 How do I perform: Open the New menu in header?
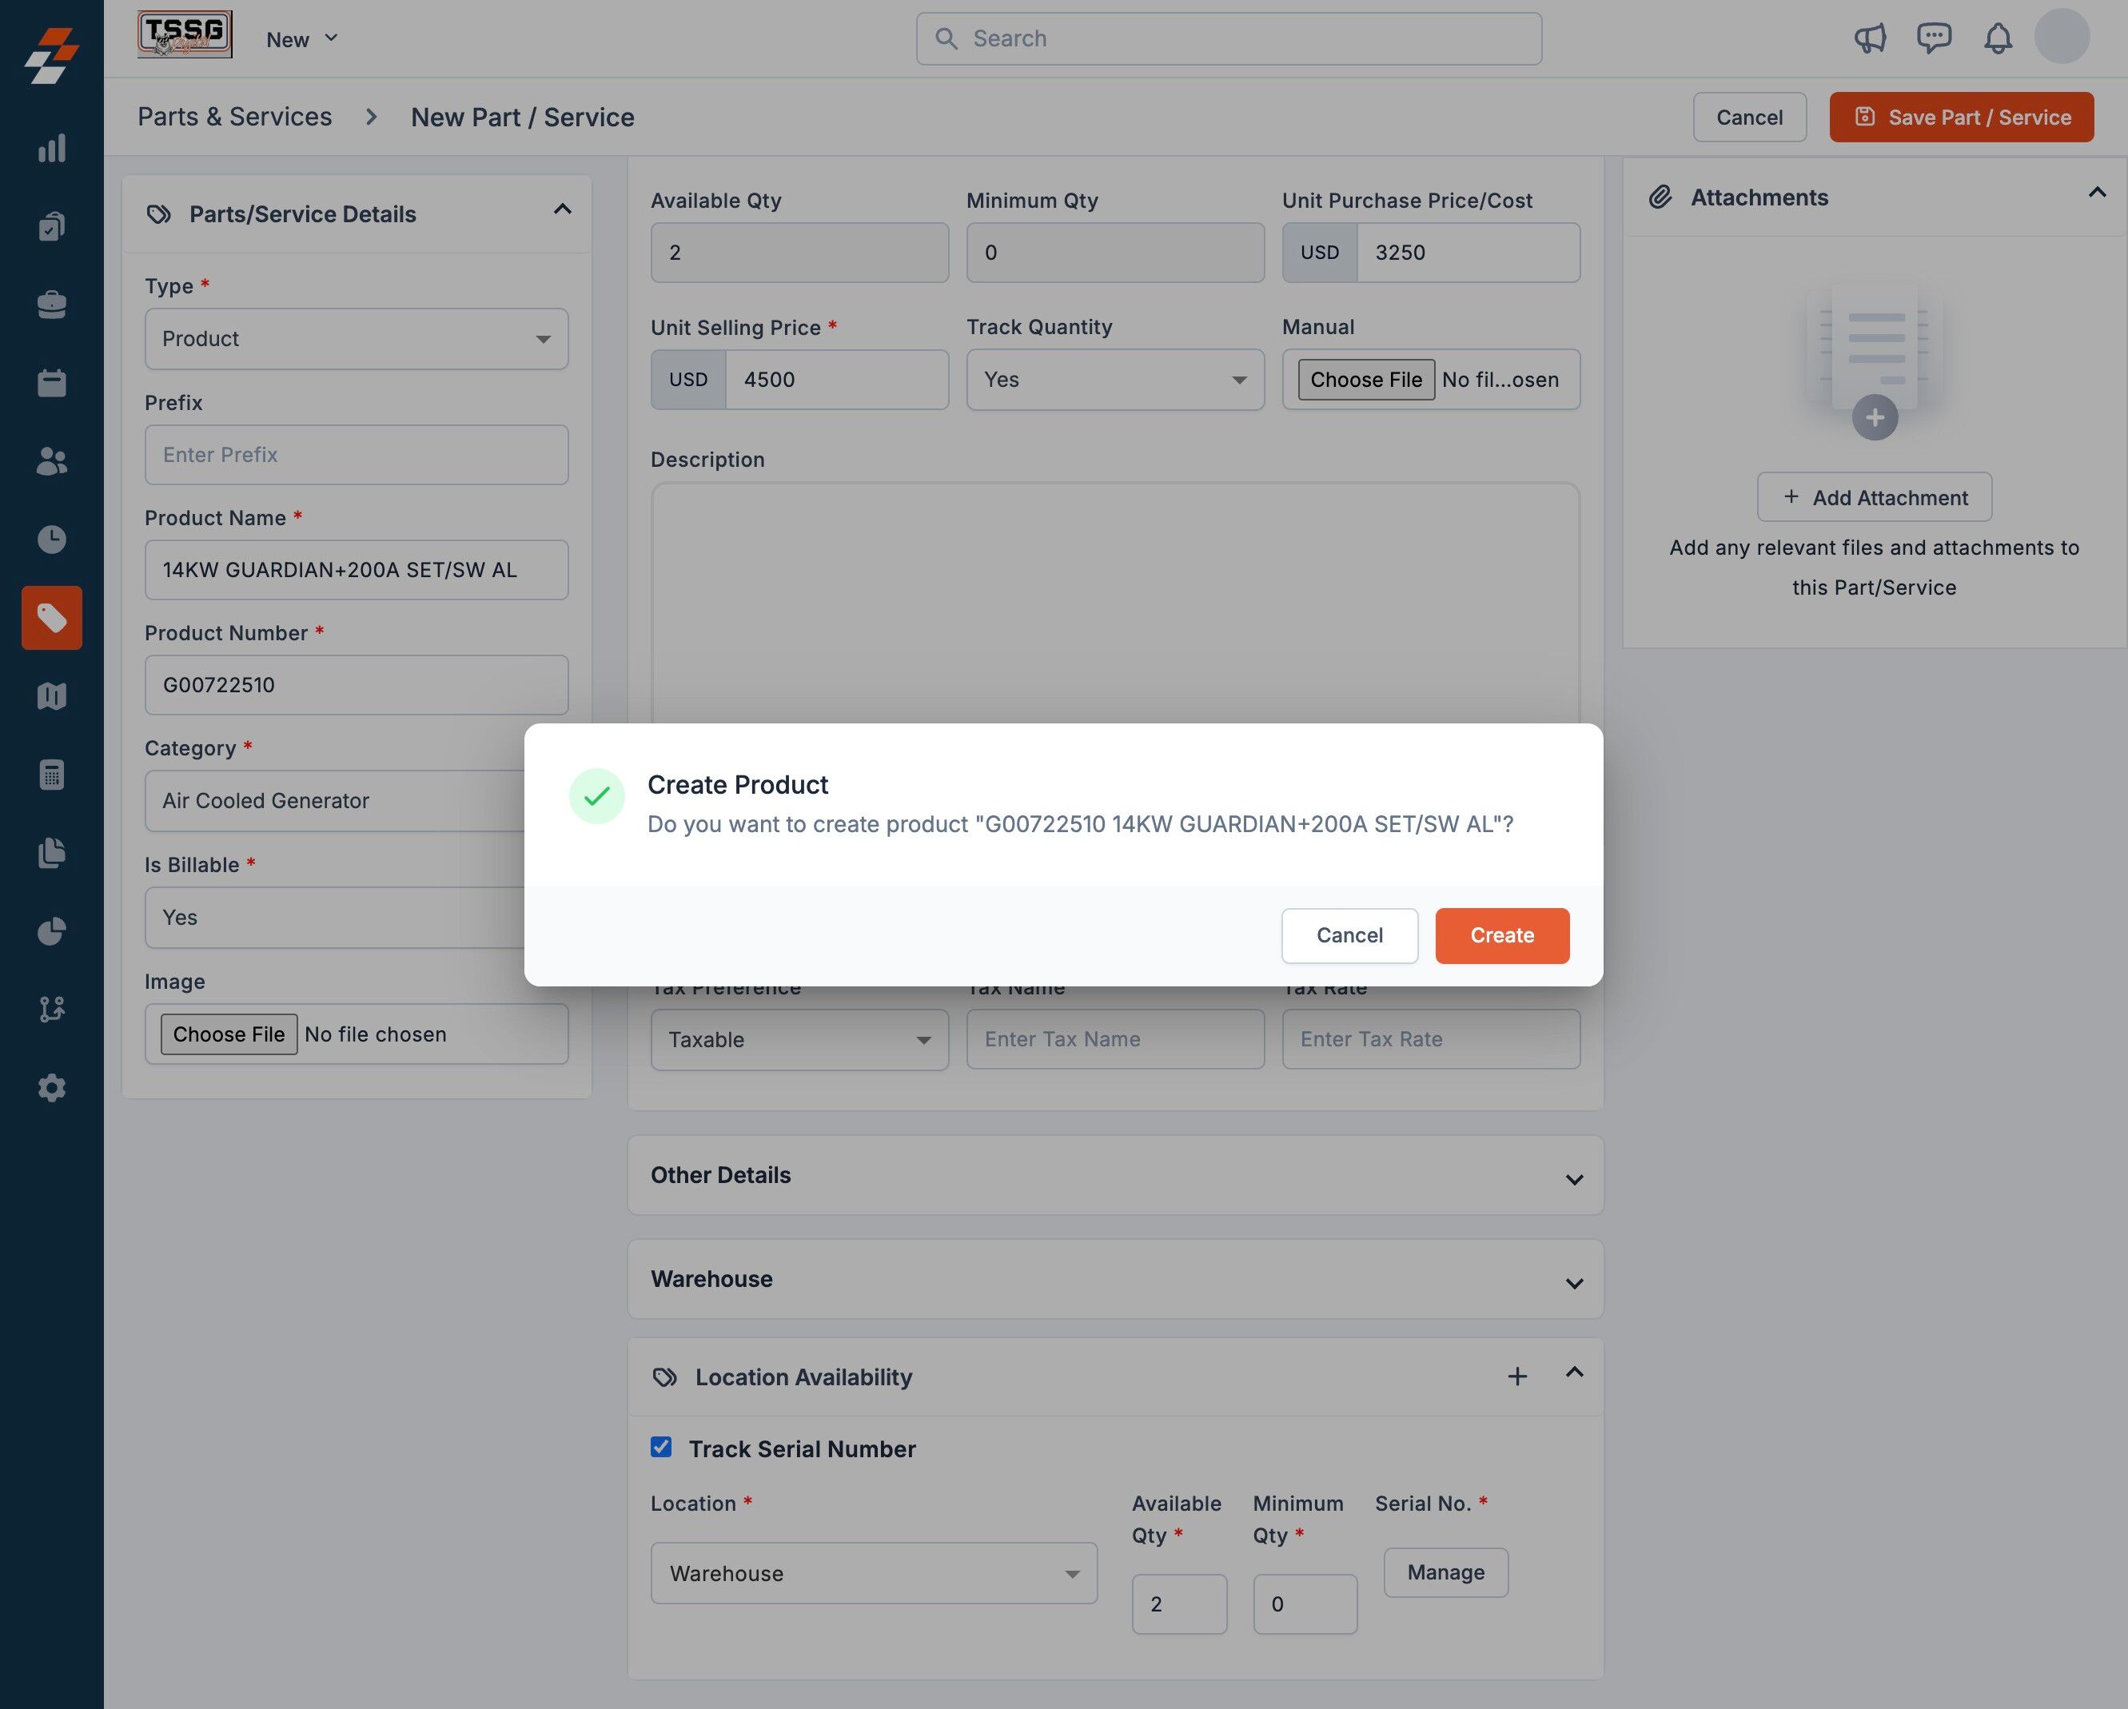[x=302, y=39]
